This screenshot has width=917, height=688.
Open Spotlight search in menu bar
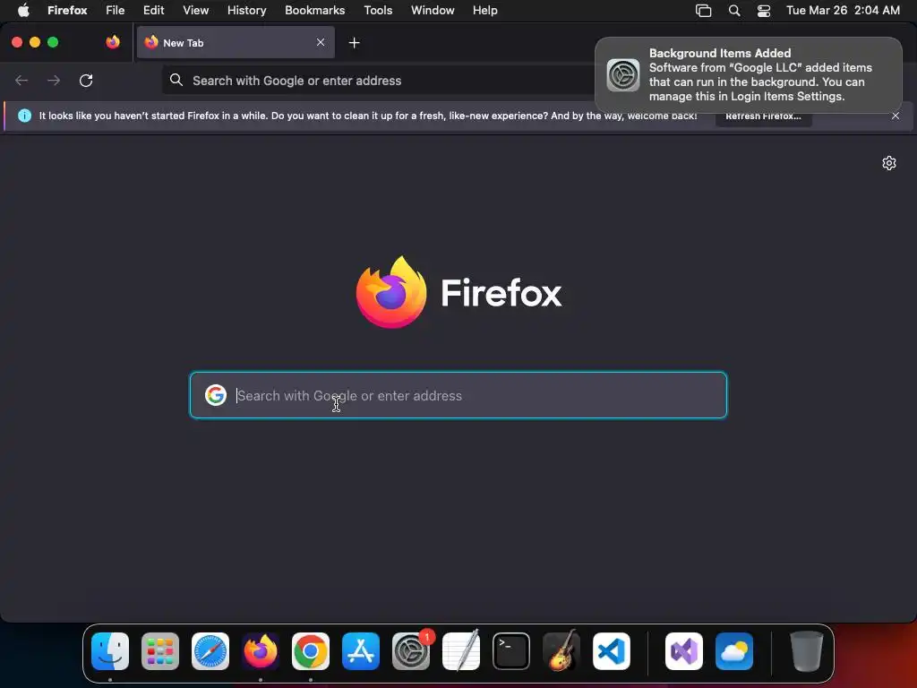pos(734,11)
